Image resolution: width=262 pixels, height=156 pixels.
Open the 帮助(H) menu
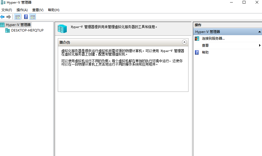point(54,10)
